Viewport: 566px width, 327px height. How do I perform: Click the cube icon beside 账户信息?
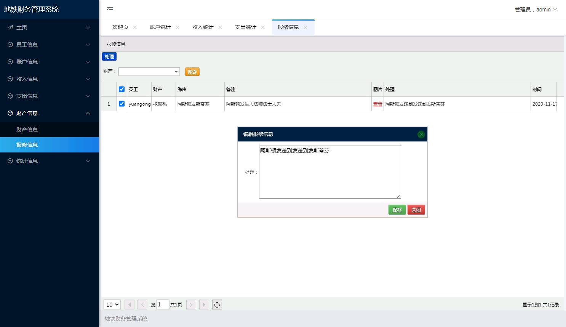10,62
